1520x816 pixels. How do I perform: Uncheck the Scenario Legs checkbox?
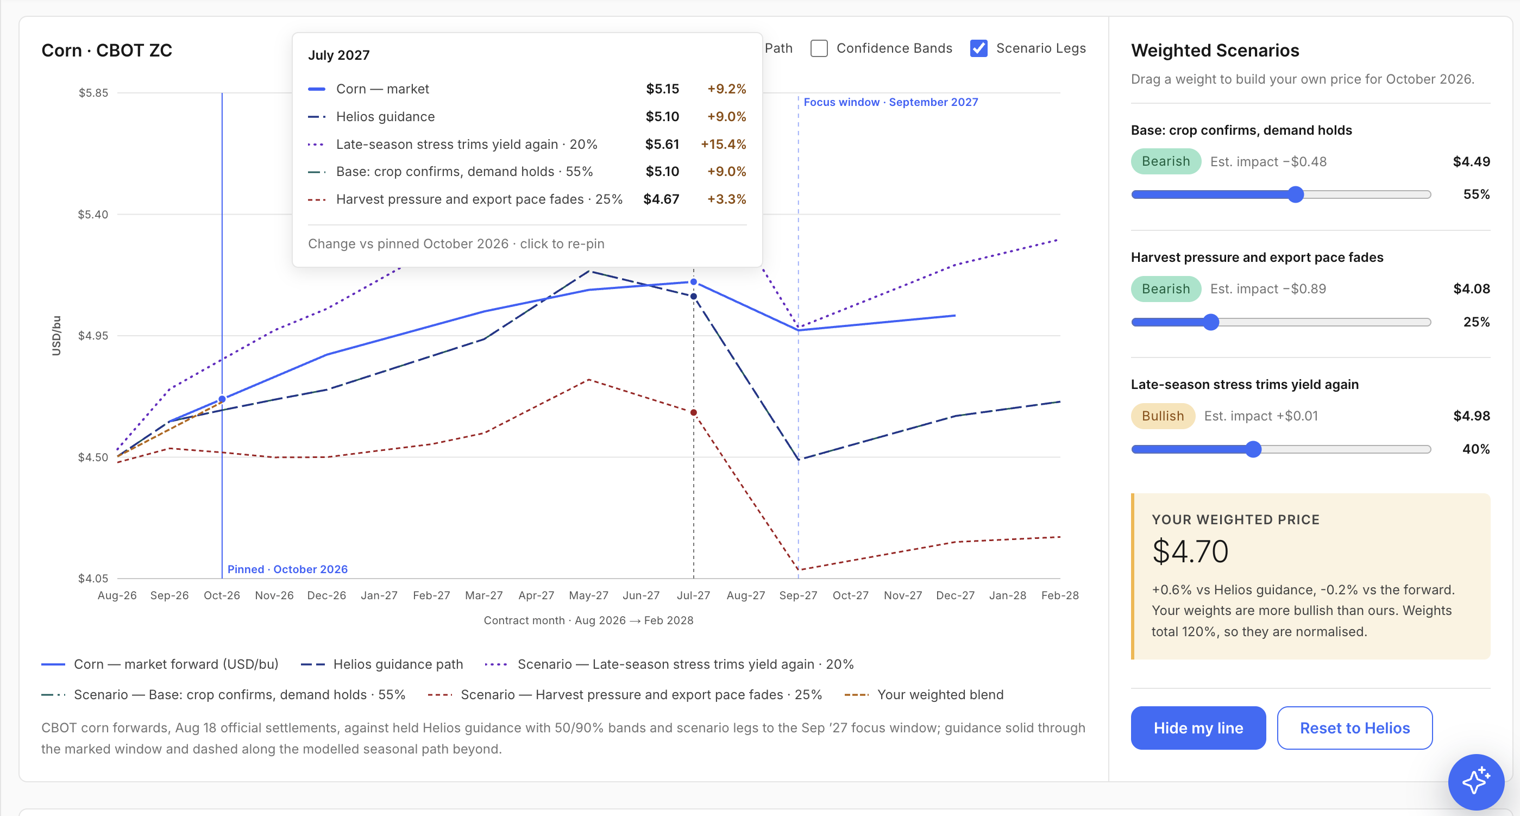(x=978, y=48)
